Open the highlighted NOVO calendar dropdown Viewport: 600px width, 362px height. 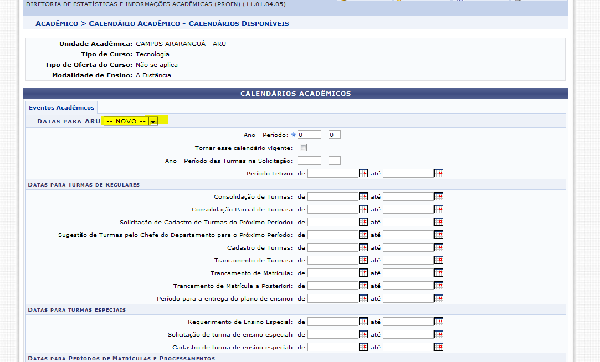point(153,120)
